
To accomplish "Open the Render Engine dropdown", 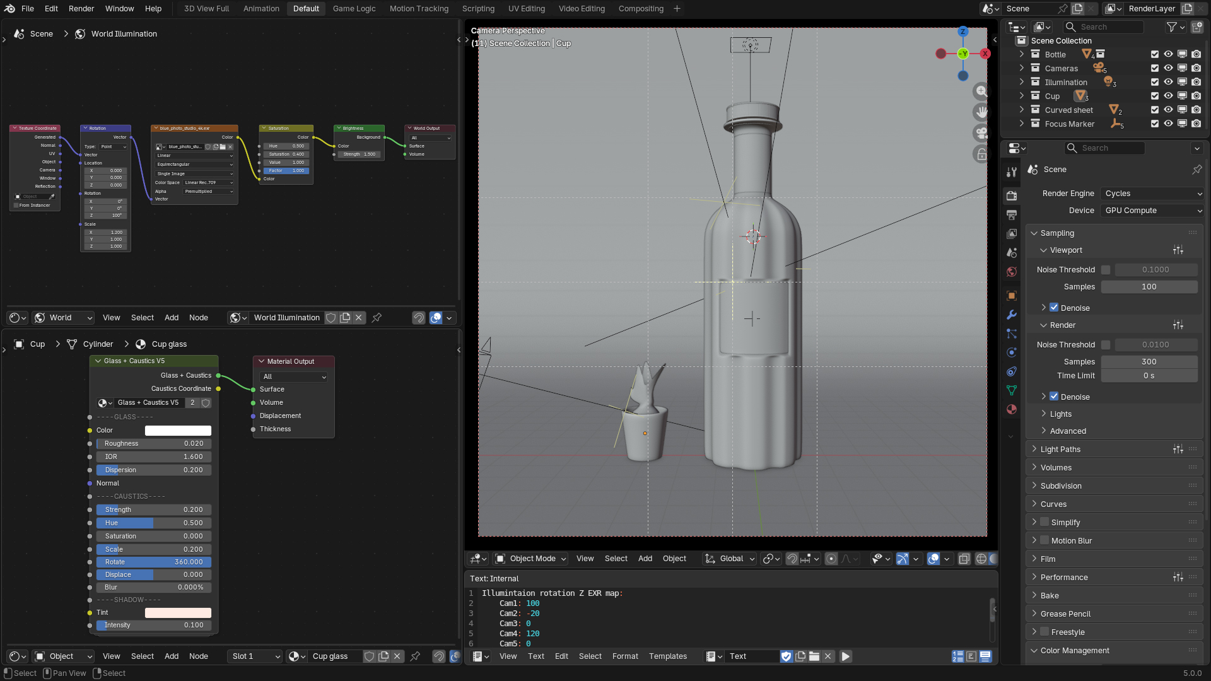I will (x=1152, y=194).
